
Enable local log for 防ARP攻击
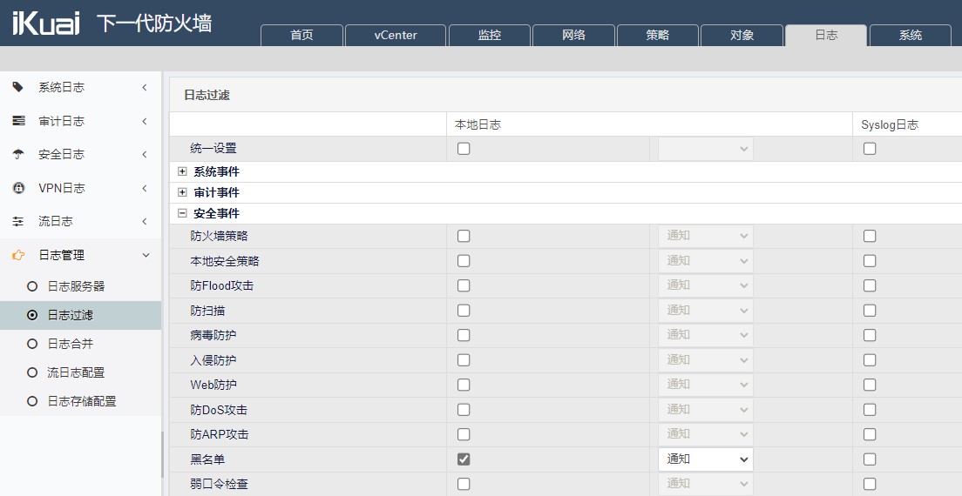[464, 434]
